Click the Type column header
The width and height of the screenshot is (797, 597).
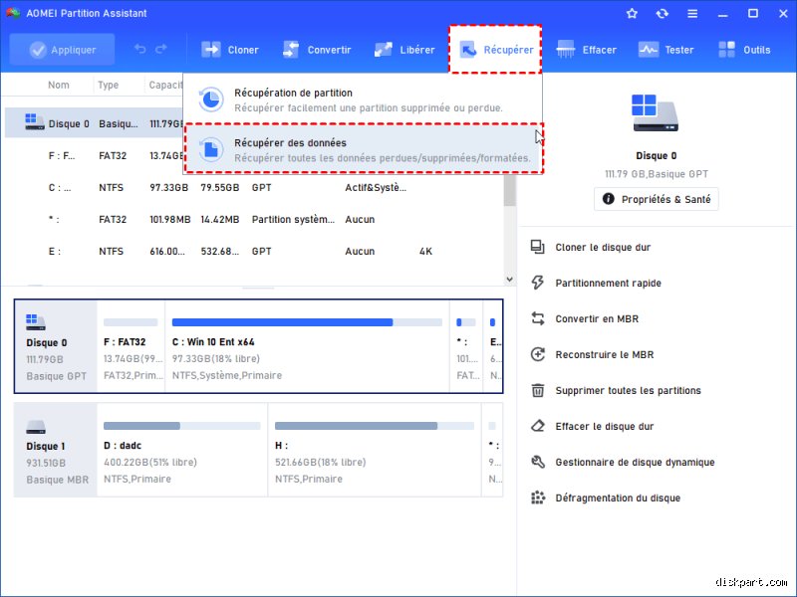tap(109, 85)
